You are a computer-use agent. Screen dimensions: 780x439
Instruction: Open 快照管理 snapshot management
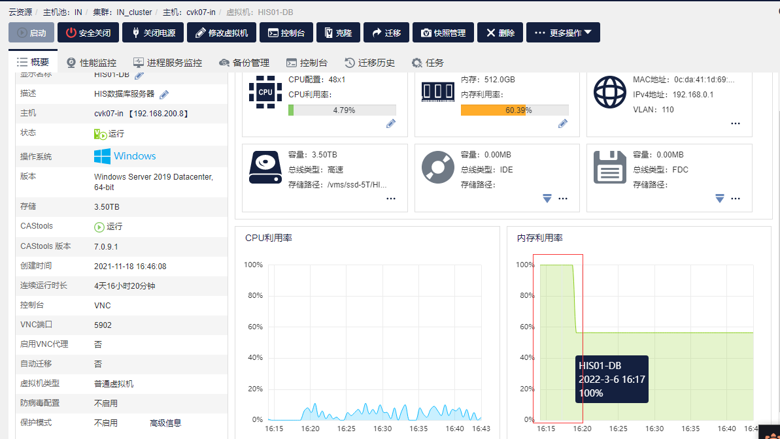(x=443, y=33)
